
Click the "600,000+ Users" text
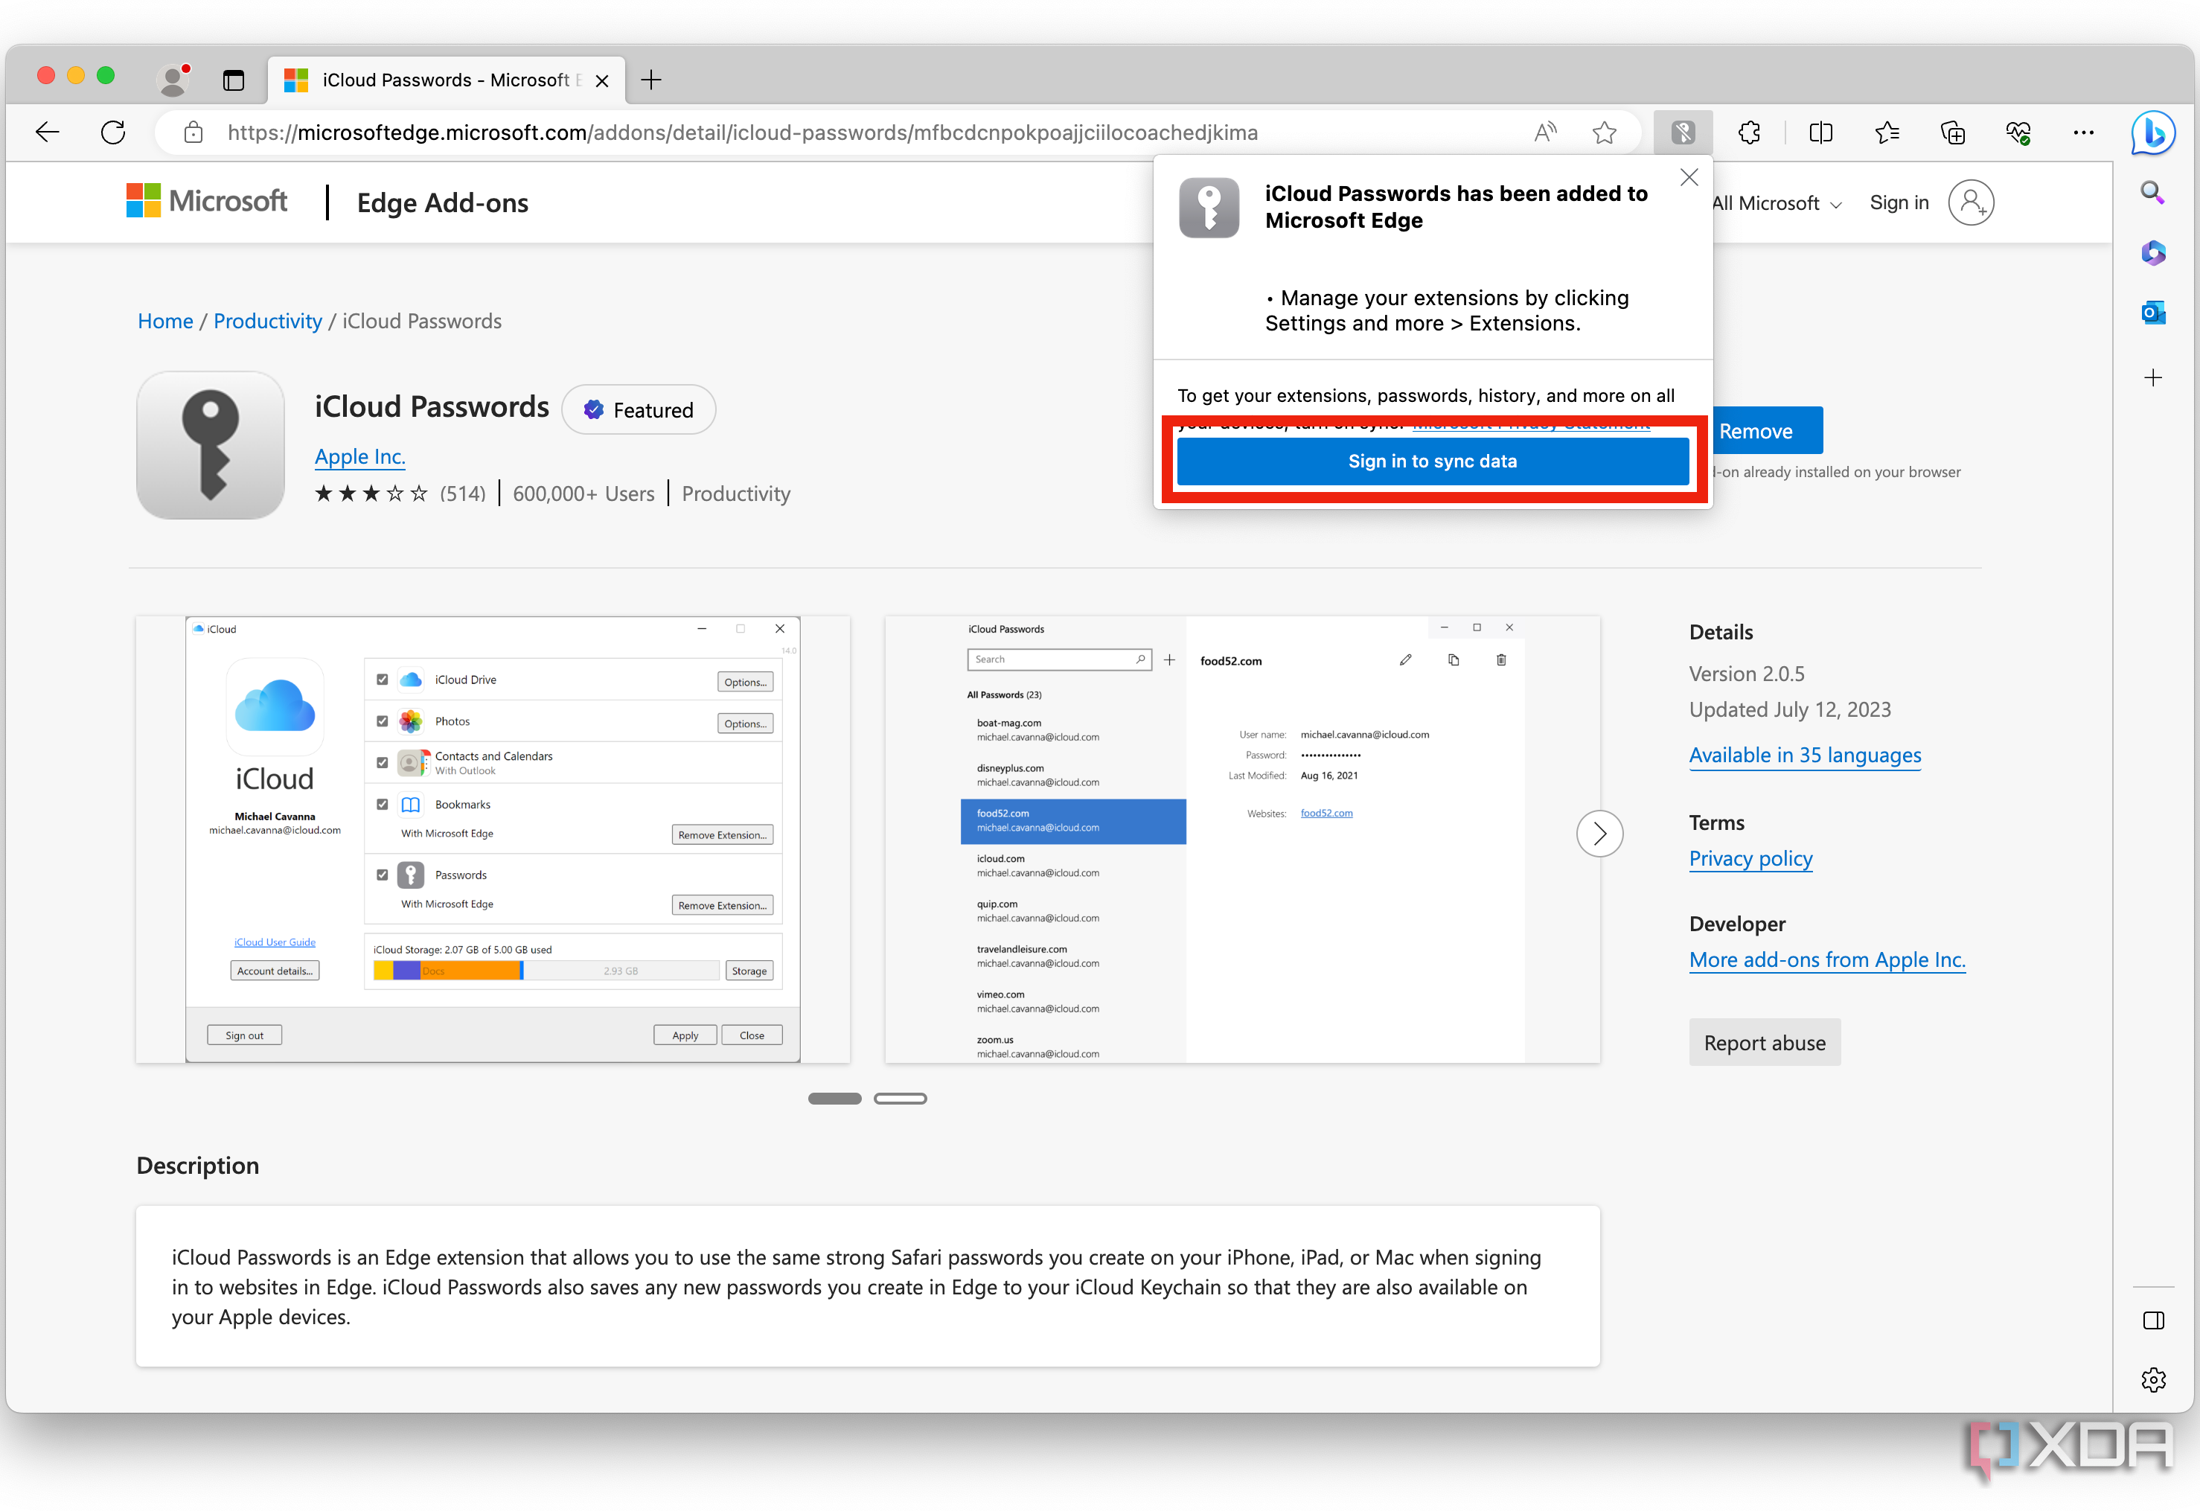[x=583, y=493]
